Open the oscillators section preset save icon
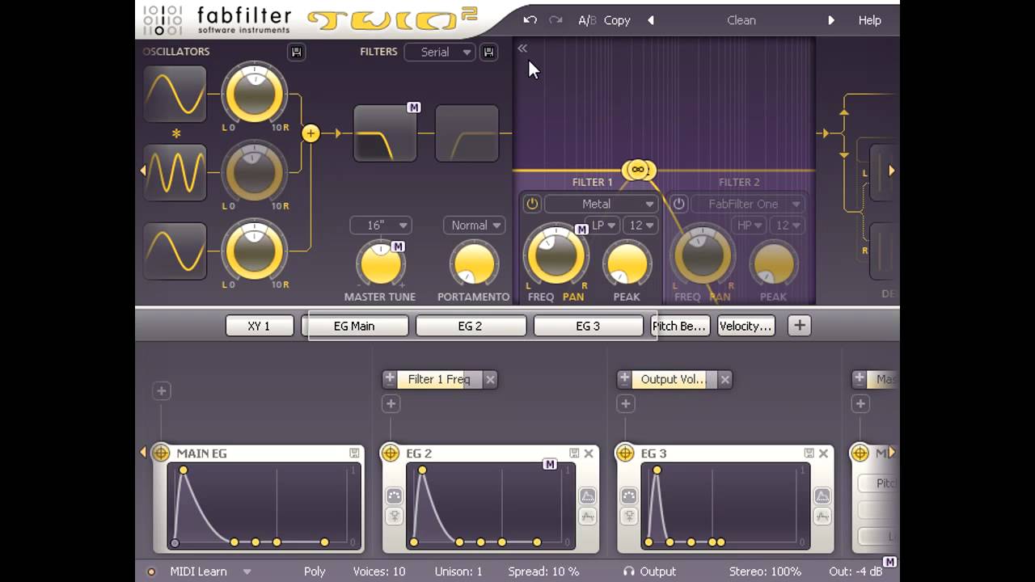The image size is (1035, 582). pos(297,52)
